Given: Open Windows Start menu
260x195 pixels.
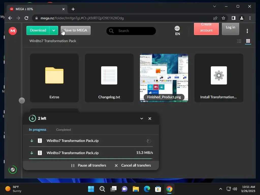Looking at the screenshot, I should tap(91, 189).
